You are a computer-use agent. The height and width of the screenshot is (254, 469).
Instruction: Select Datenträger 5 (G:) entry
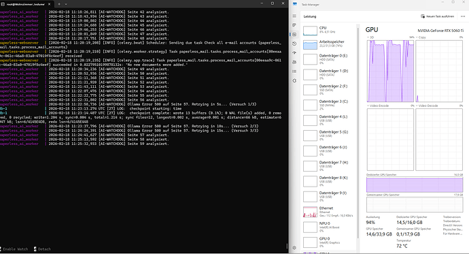pos(329,136)
